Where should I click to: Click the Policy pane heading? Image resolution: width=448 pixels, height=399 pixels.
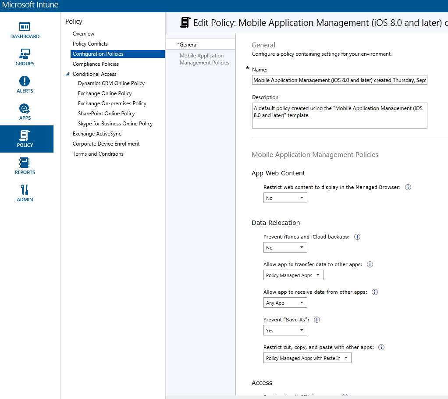pyautogui.click(x=74, y=21)
